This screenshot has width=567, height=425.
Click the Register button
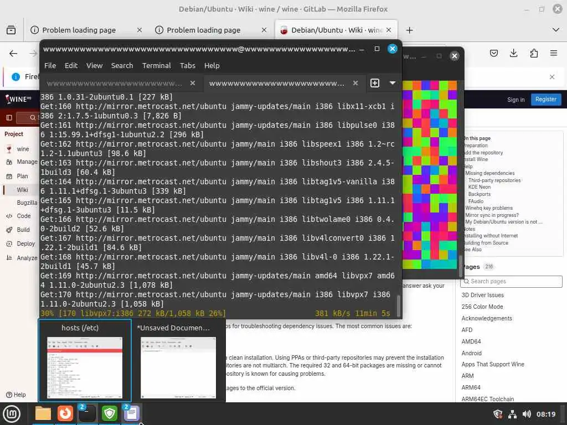(545, 99)
